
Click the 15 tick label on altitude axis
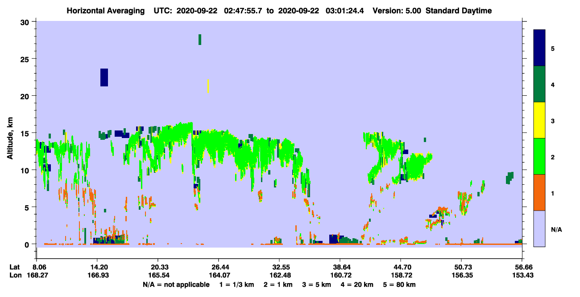point(26,133)
